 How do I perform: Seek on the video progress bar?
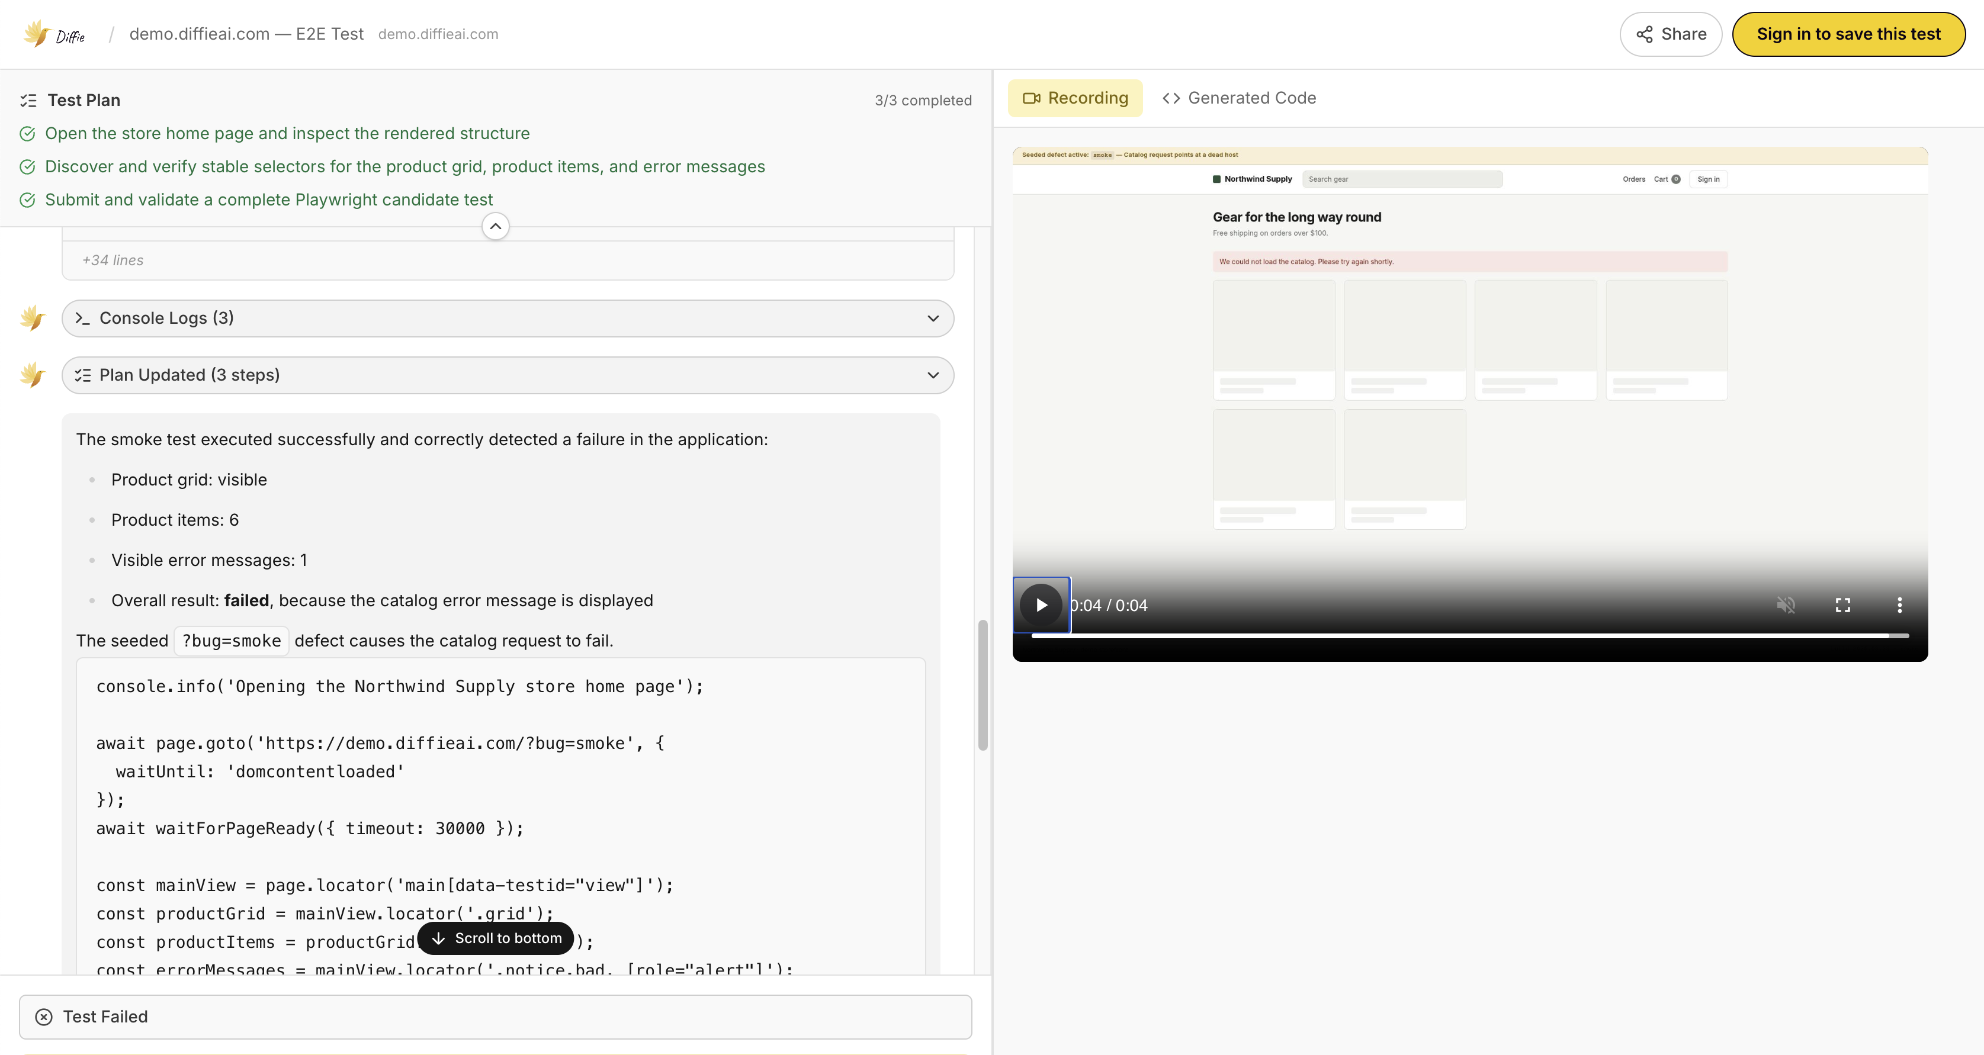1469,635
